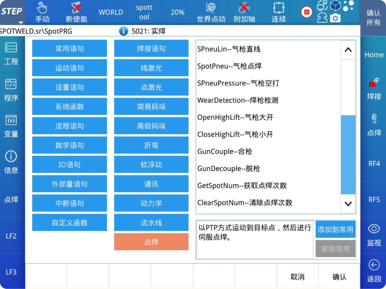Select the 焊接语句 category
The image size is (386, 289).
click(x=151, y=49)
